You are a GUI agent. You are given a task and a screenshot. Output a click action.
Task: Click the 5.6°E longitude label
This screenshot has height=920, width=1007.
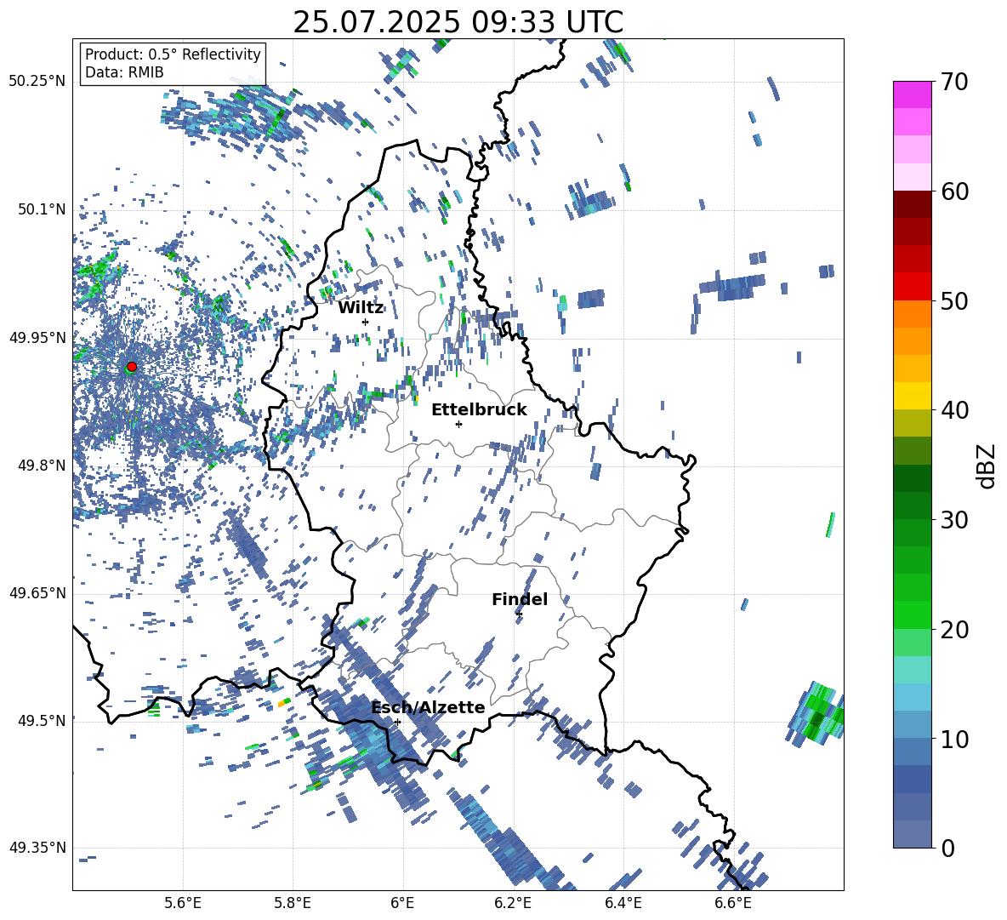[183, 903]
